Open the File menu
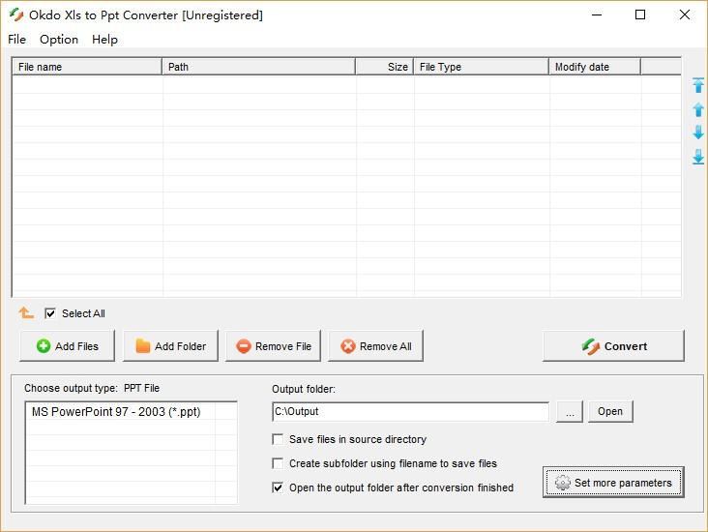The image size is (708, 532). tap(16, 40)
